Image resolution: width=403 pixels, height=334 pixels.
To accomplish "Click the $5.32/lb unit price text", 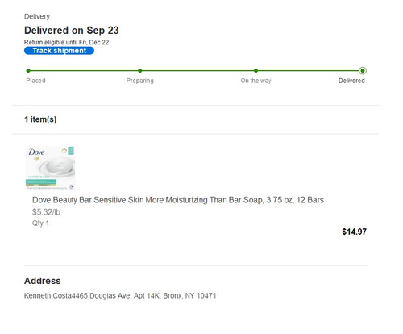I will tap(46, 212).
